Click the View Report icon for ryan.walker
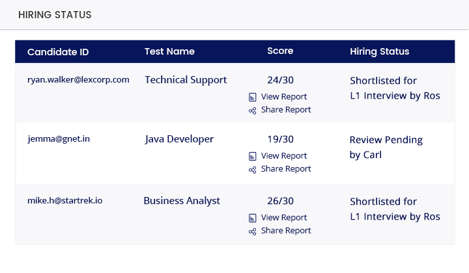The width and height of the screenshot is (469, 273). [x=253, y=97]
